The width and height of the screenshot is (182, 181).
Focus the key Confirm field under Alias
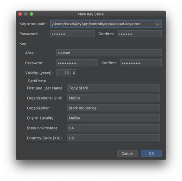(141, 63)
